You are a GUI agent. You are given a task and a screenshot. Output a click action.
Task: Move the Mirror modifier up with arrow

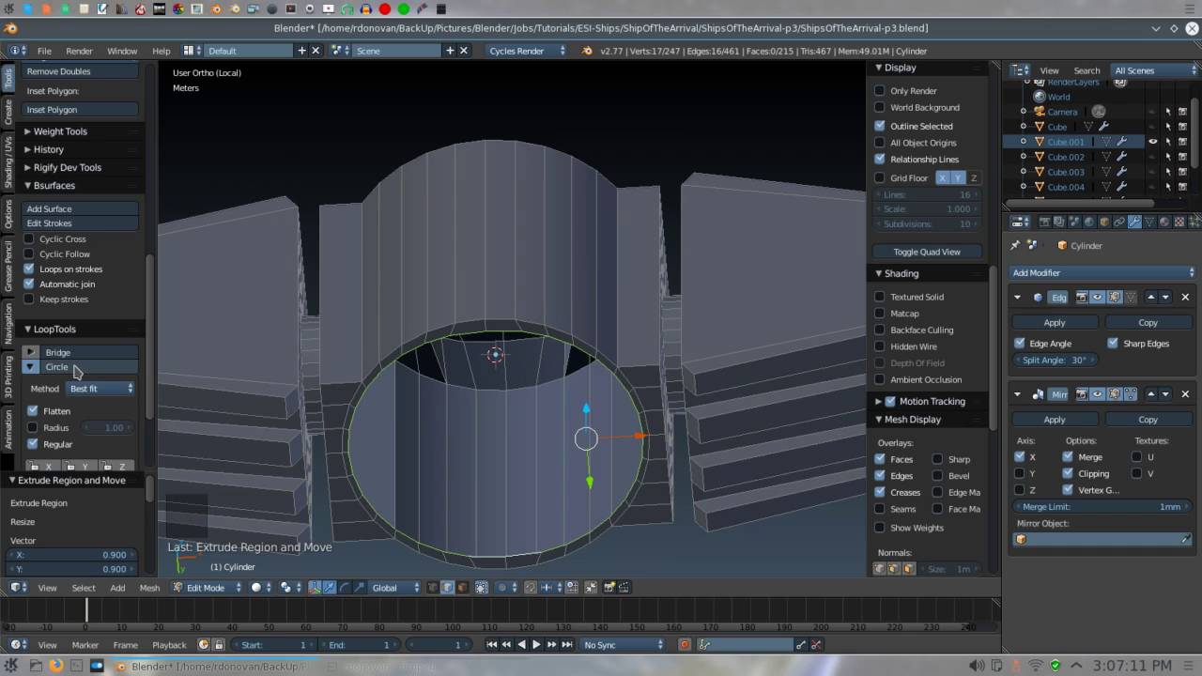(1151, 394)
